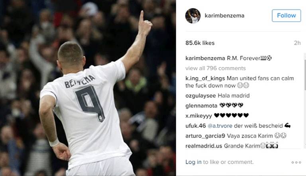Open ozgulaysee commenter profile

click(201, 96)
